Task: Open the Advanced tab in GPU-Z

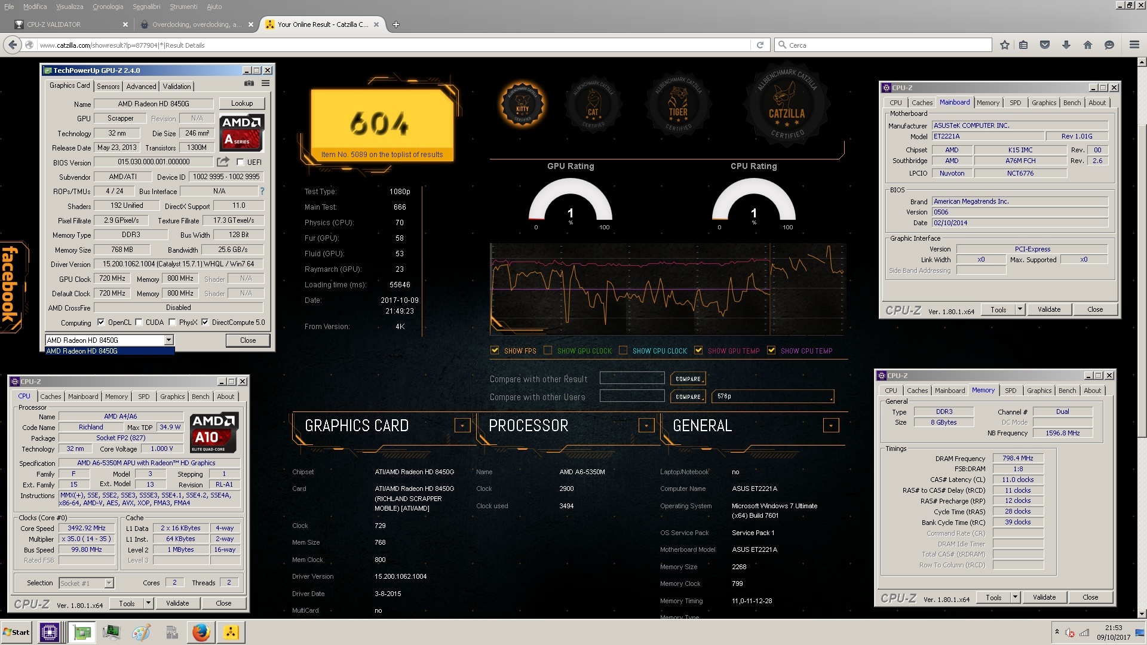Action: (x=141, y=86)
